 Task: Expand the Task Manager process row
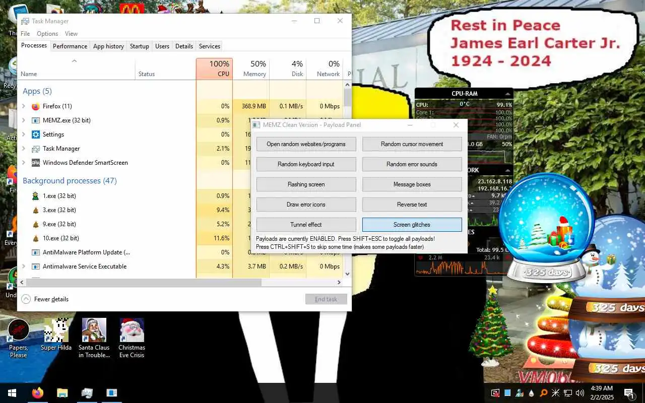tap(23, 149)
